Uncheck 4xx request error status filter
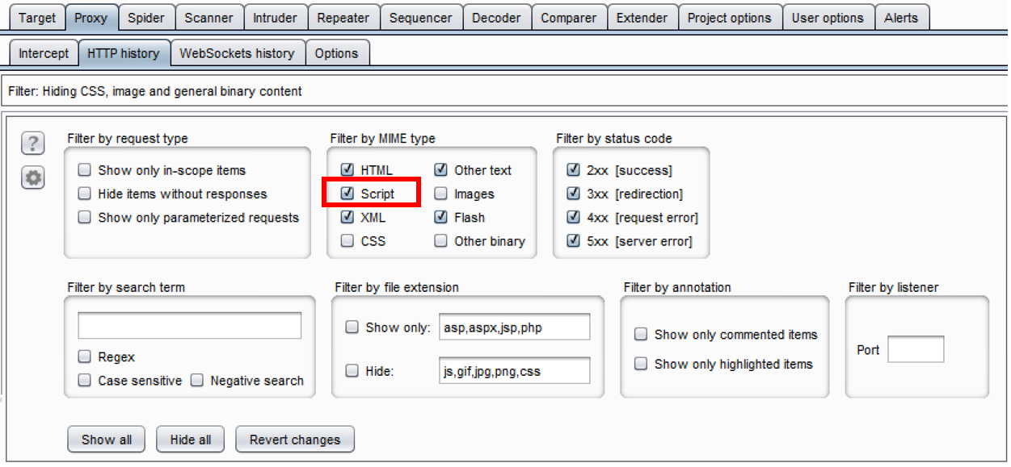 point(574,218)
